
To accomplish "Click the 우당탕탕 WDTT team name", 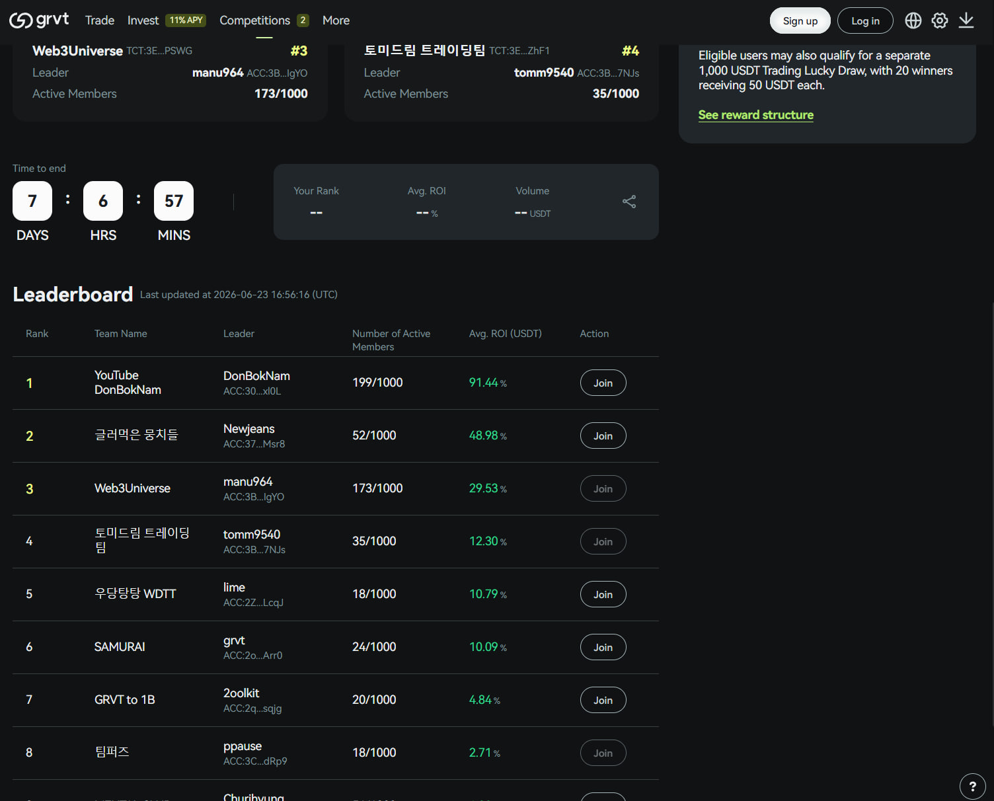I will (135, 593).
